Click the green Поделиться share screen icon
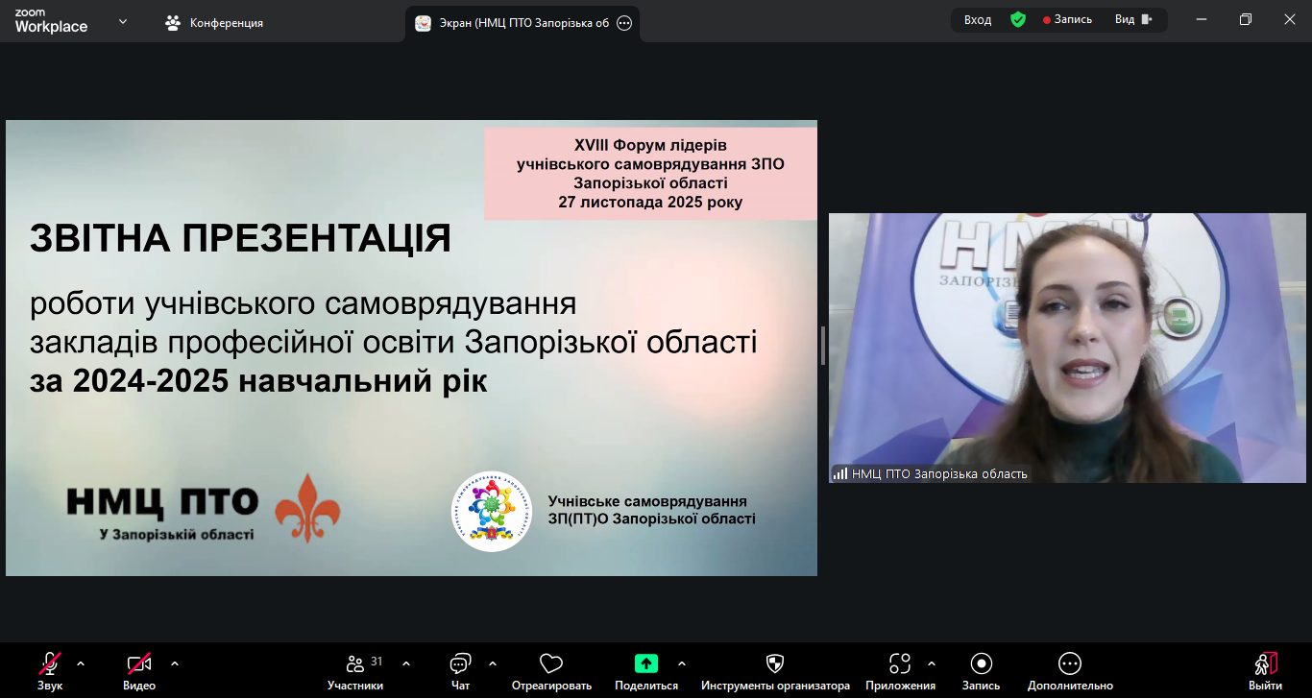 [x=646, y=663]
